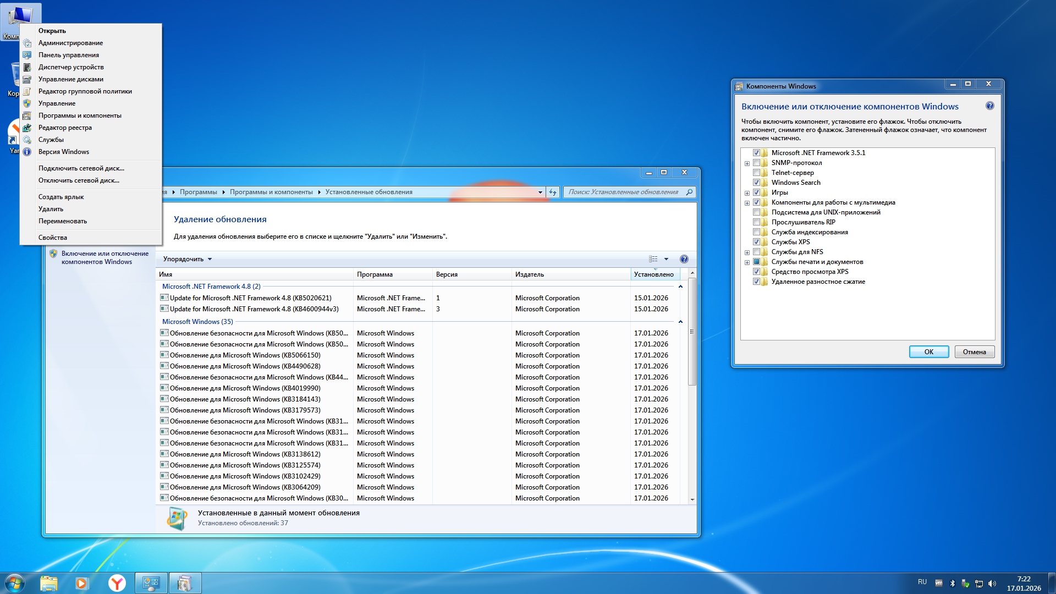Enable the Telnet-сервер checkbox
Viewport: 1056px width, 594px height.
(x=756, y=173)
